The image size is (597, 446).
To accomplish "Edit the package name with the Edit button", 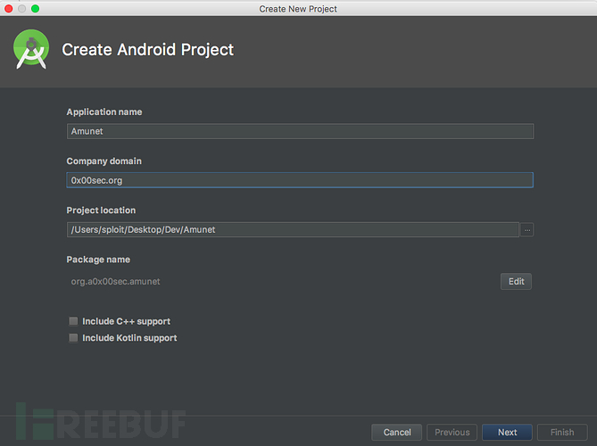I will pyautogui.click(x=516, y=282).
